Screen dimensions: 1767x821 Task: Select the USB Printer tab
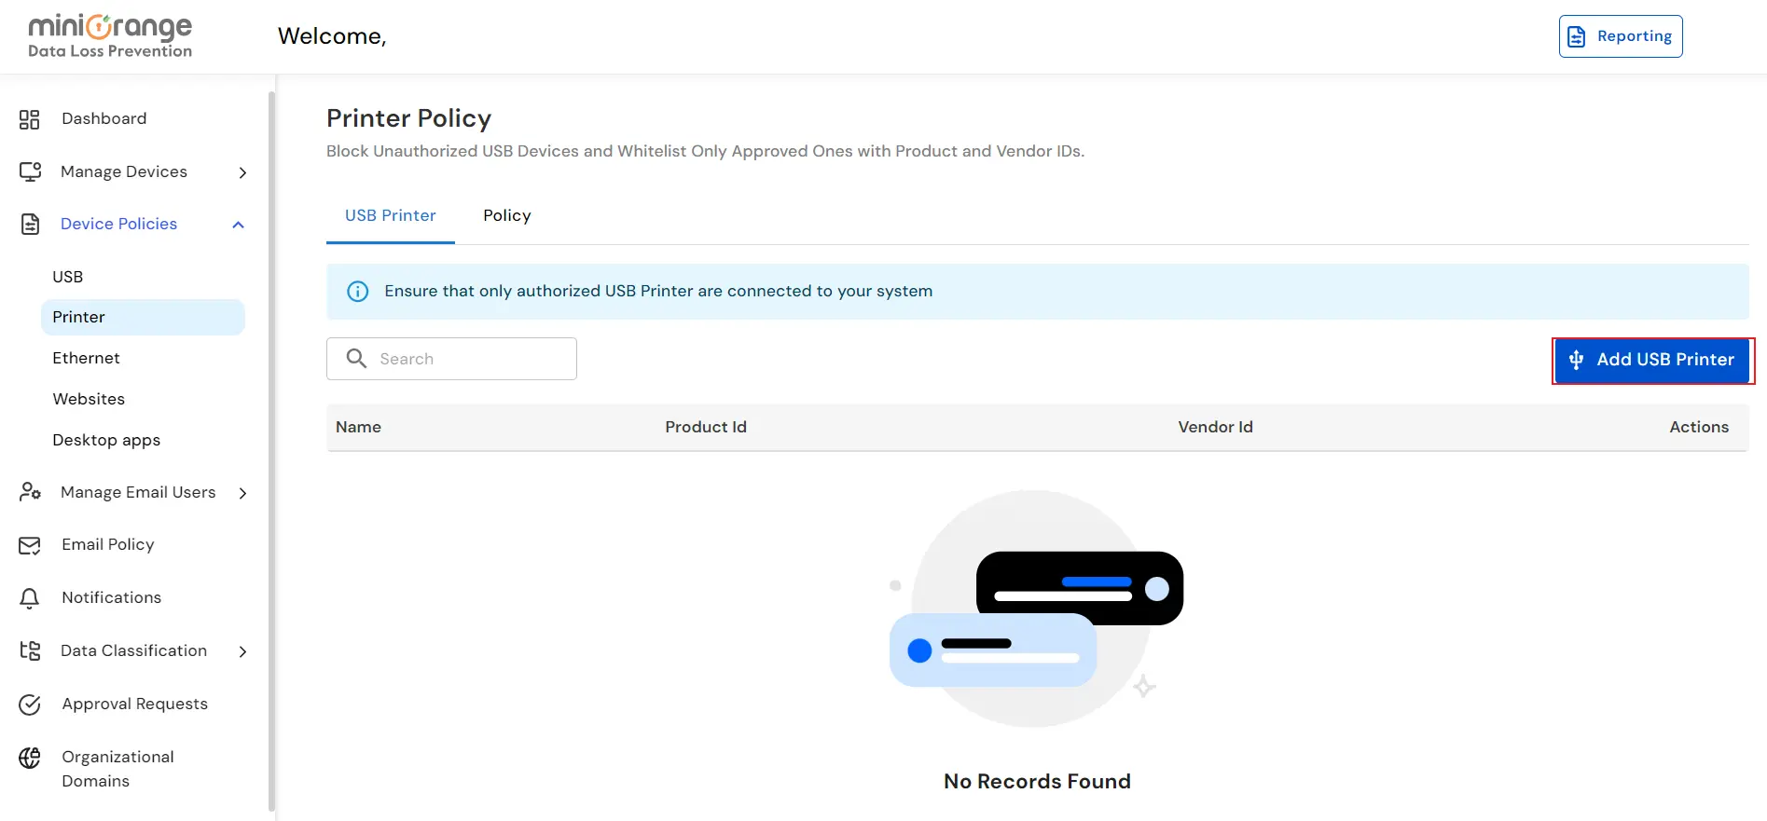(390, 215)
